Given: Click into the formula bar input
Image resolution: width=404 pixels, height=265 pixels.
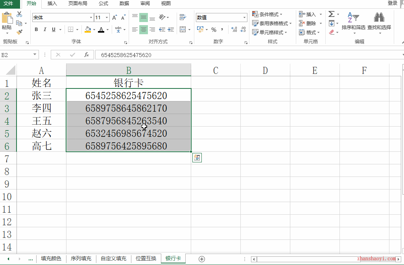Looking at the screenshot, I should point(249,55).
